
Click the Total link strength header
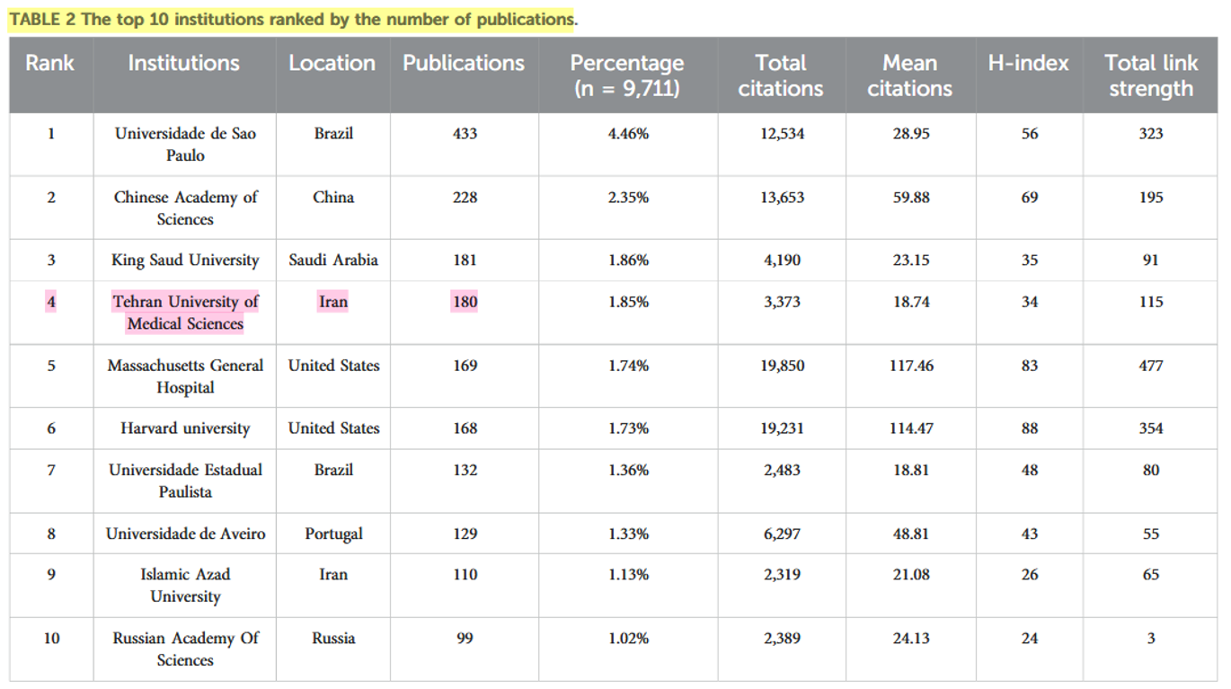[1151, 75]
